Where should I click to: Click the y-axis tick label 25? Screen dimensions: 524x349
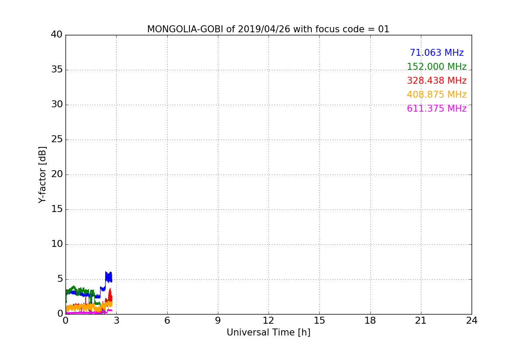point(57,139)
